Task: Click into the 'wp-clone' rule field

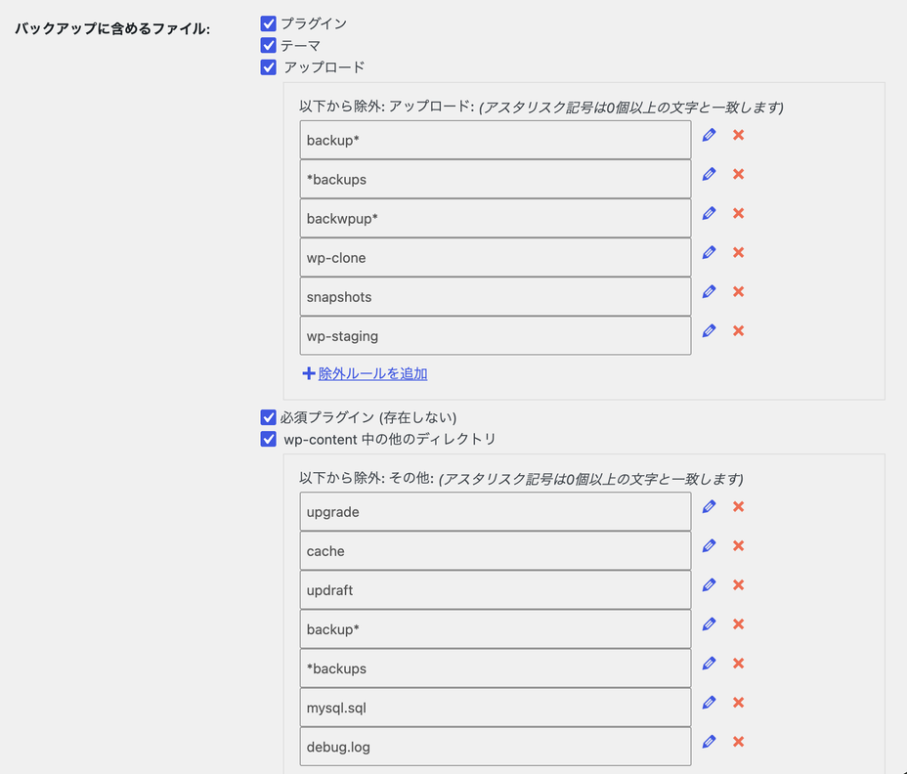Action: 496,257
